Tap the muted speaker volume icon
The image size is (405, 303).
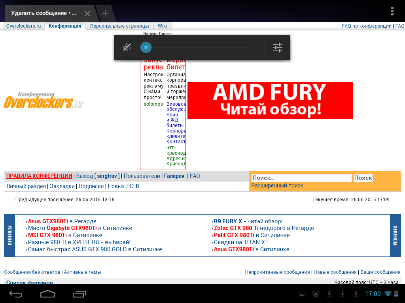[127, 47]
